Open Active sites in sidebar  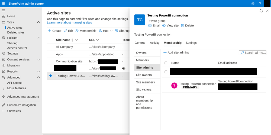click(x=15, y=28)
